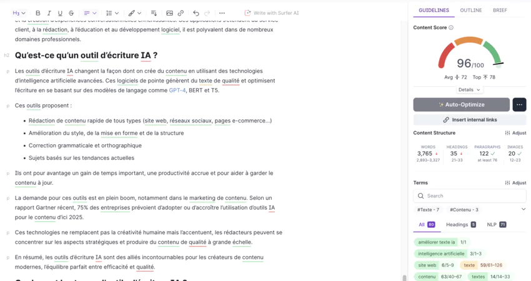The width and height of the screenshot is (531, 281).
Task: Select the #Contenu - 3 tag filter
Action: point(464,210)
